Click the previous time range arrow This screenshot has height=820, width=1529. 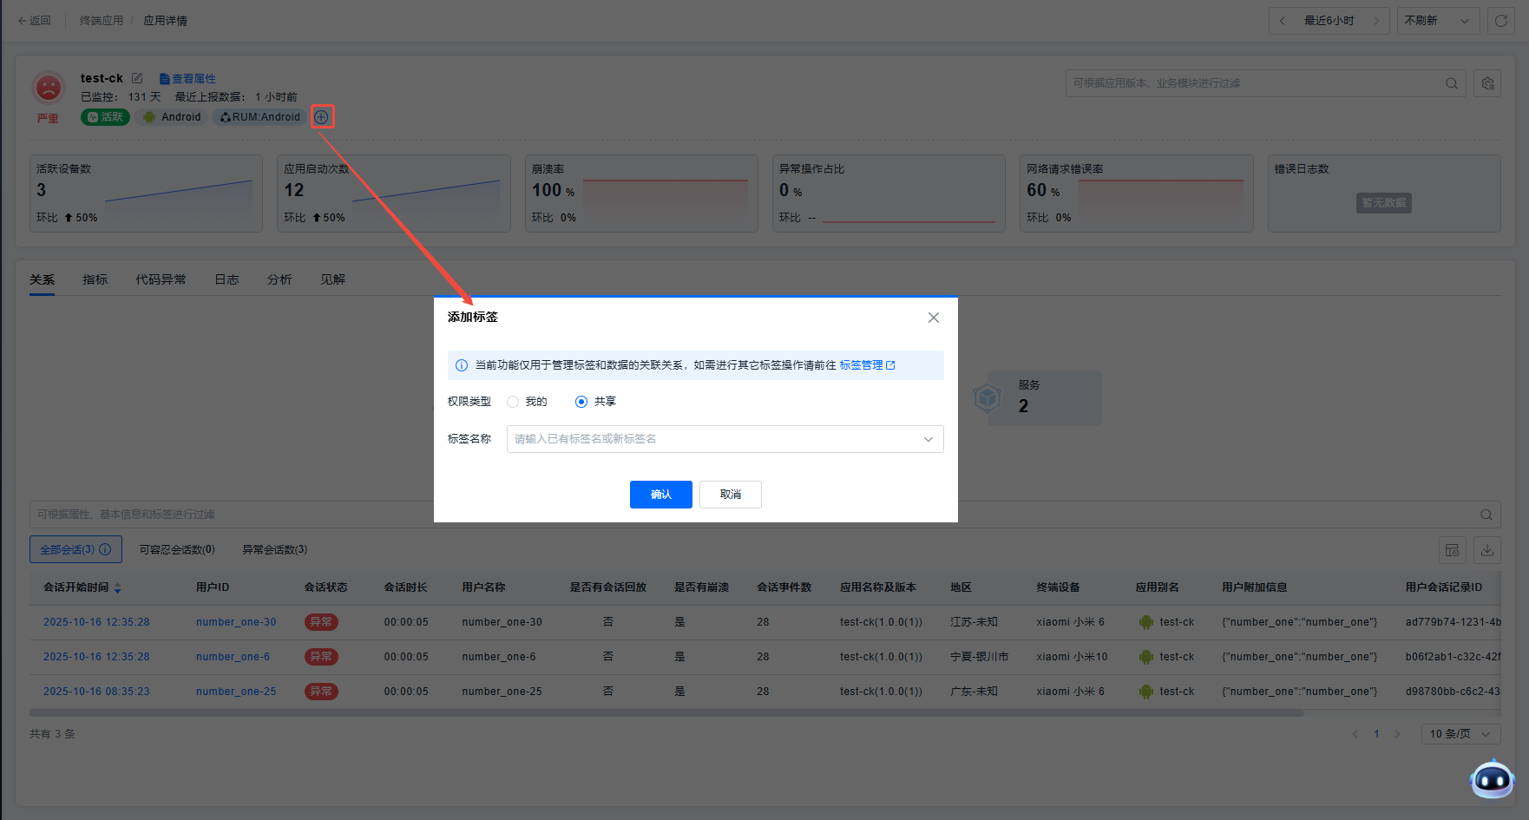(1282, 21)
